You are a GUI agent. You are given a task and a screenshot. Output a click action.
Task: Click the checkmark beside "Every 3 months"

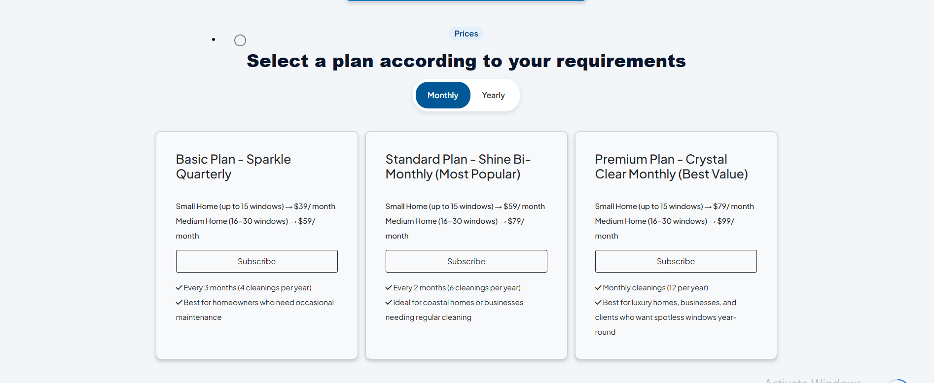179,288
